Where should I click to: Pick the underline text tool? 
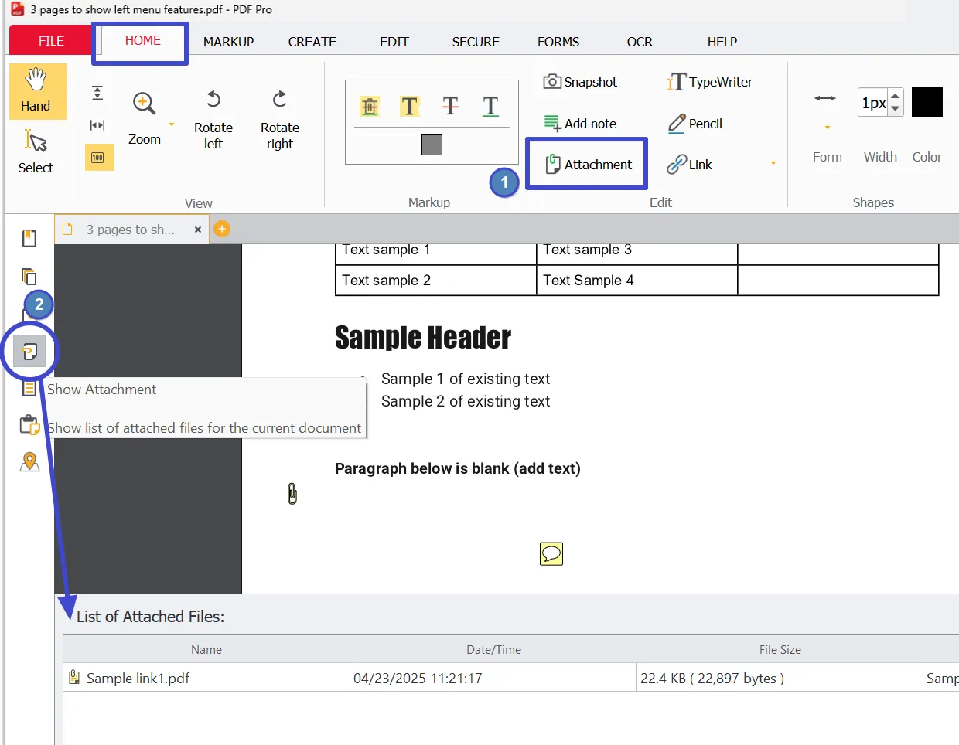click(490, 106)
